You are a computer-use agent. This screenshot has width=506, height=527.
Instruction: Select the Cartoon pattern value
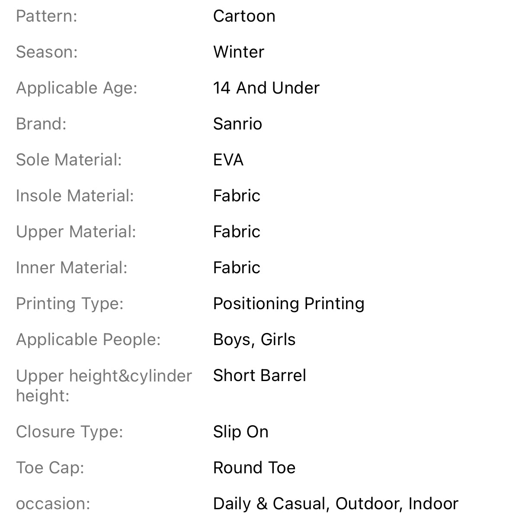(244, 16)
